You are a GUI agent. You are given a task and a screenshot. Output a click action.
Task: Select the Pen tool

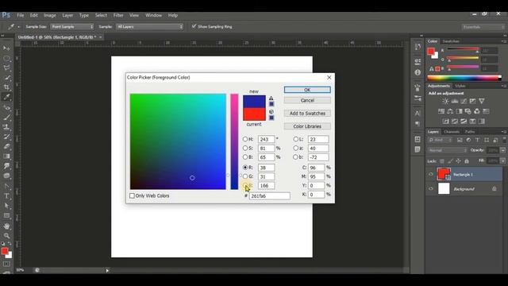click(x=6, y=186)
